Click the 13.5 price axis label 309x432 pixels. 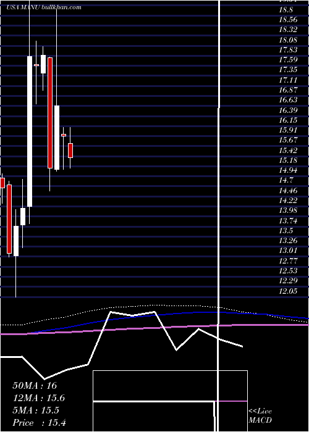pos(286,231)
